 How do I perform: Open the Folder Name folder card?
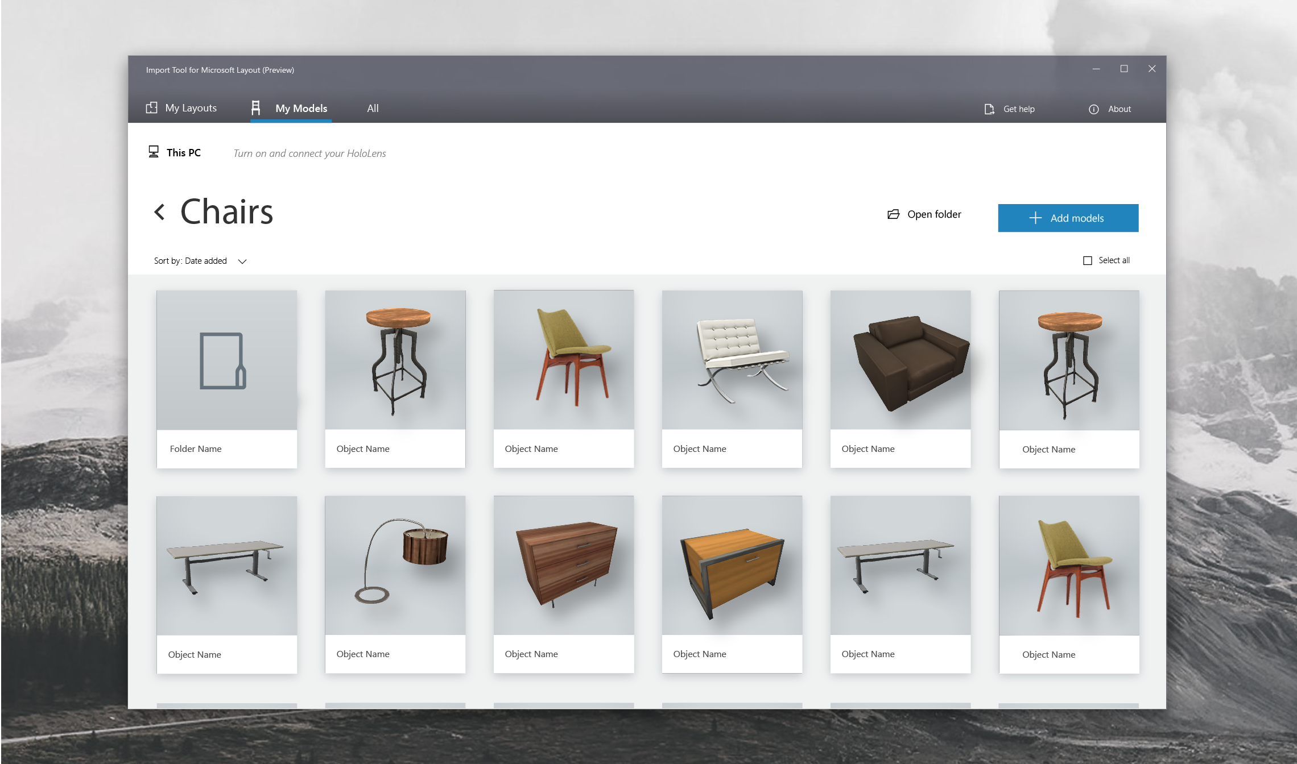[226, 379]
